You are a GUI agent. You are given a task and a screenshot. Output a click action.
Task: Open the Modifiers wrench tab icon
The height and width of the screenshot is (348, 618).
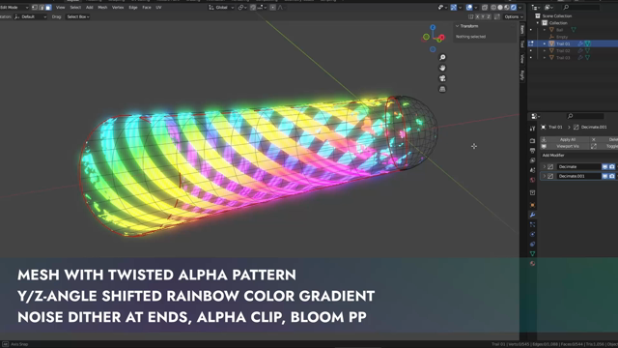pyautogui.click(x=532, y=215)
